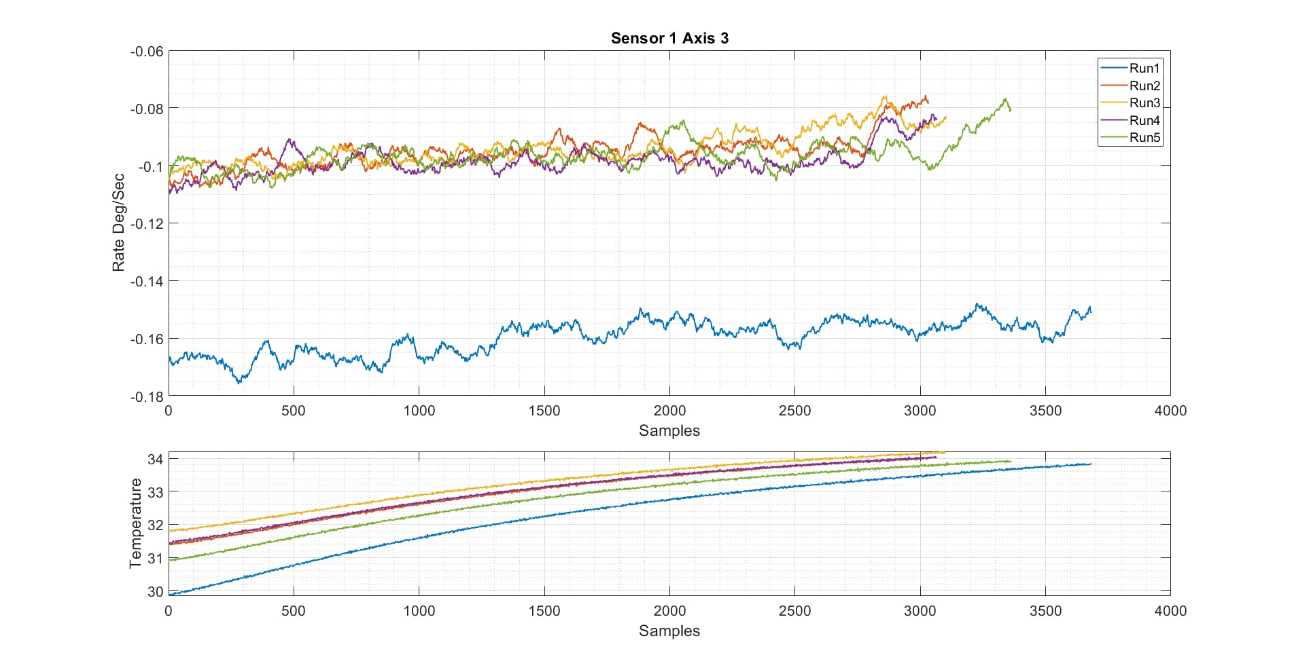
Task: Click the "Sensor 1 Axis 3" plot title
Action: pyautogui.click(x=669, y=38)
